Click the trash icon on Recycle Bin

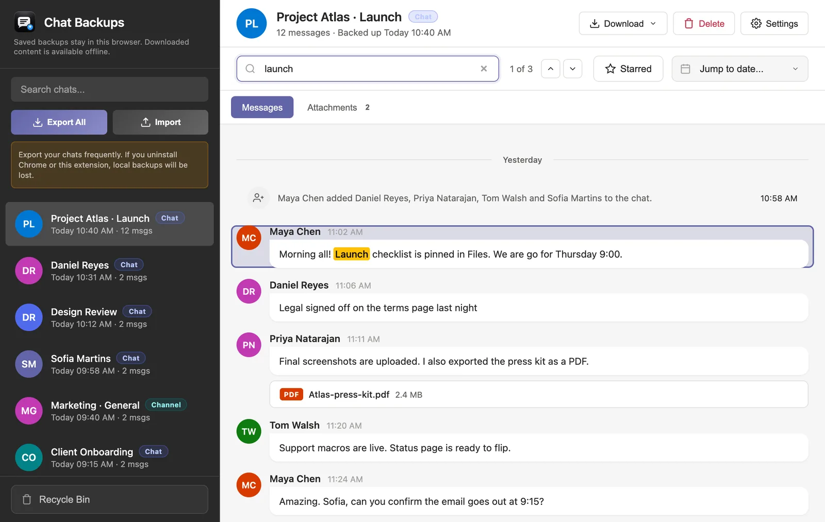pyautogui.click(x=27, y=499)
